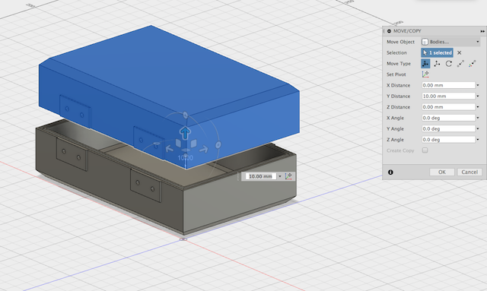Click the upward blue arrow manipulator

click(185, 132)
